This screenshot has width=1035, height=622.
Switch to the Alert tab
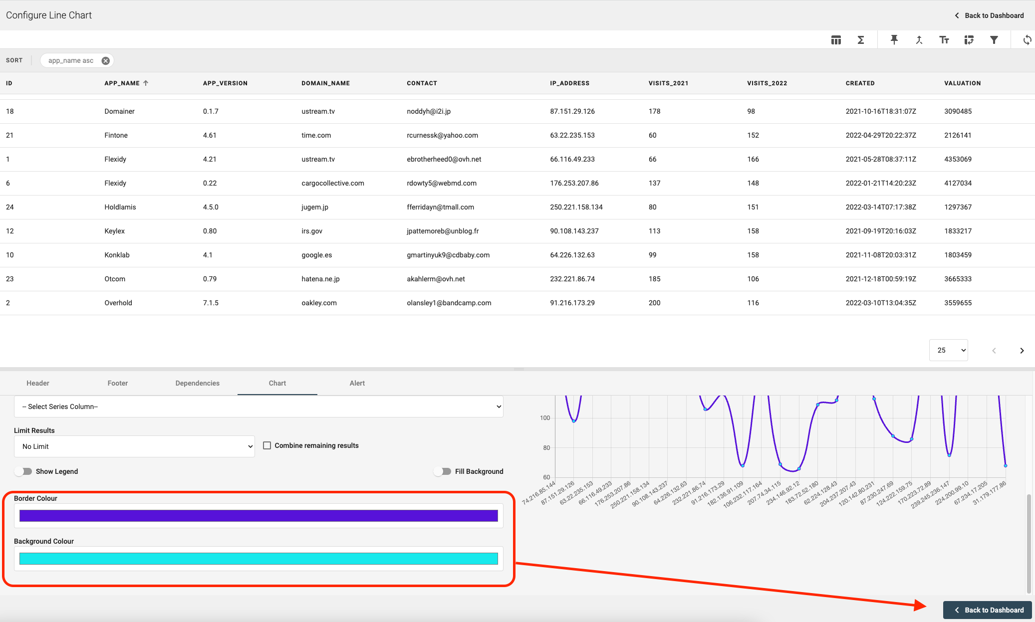[357, 383]
